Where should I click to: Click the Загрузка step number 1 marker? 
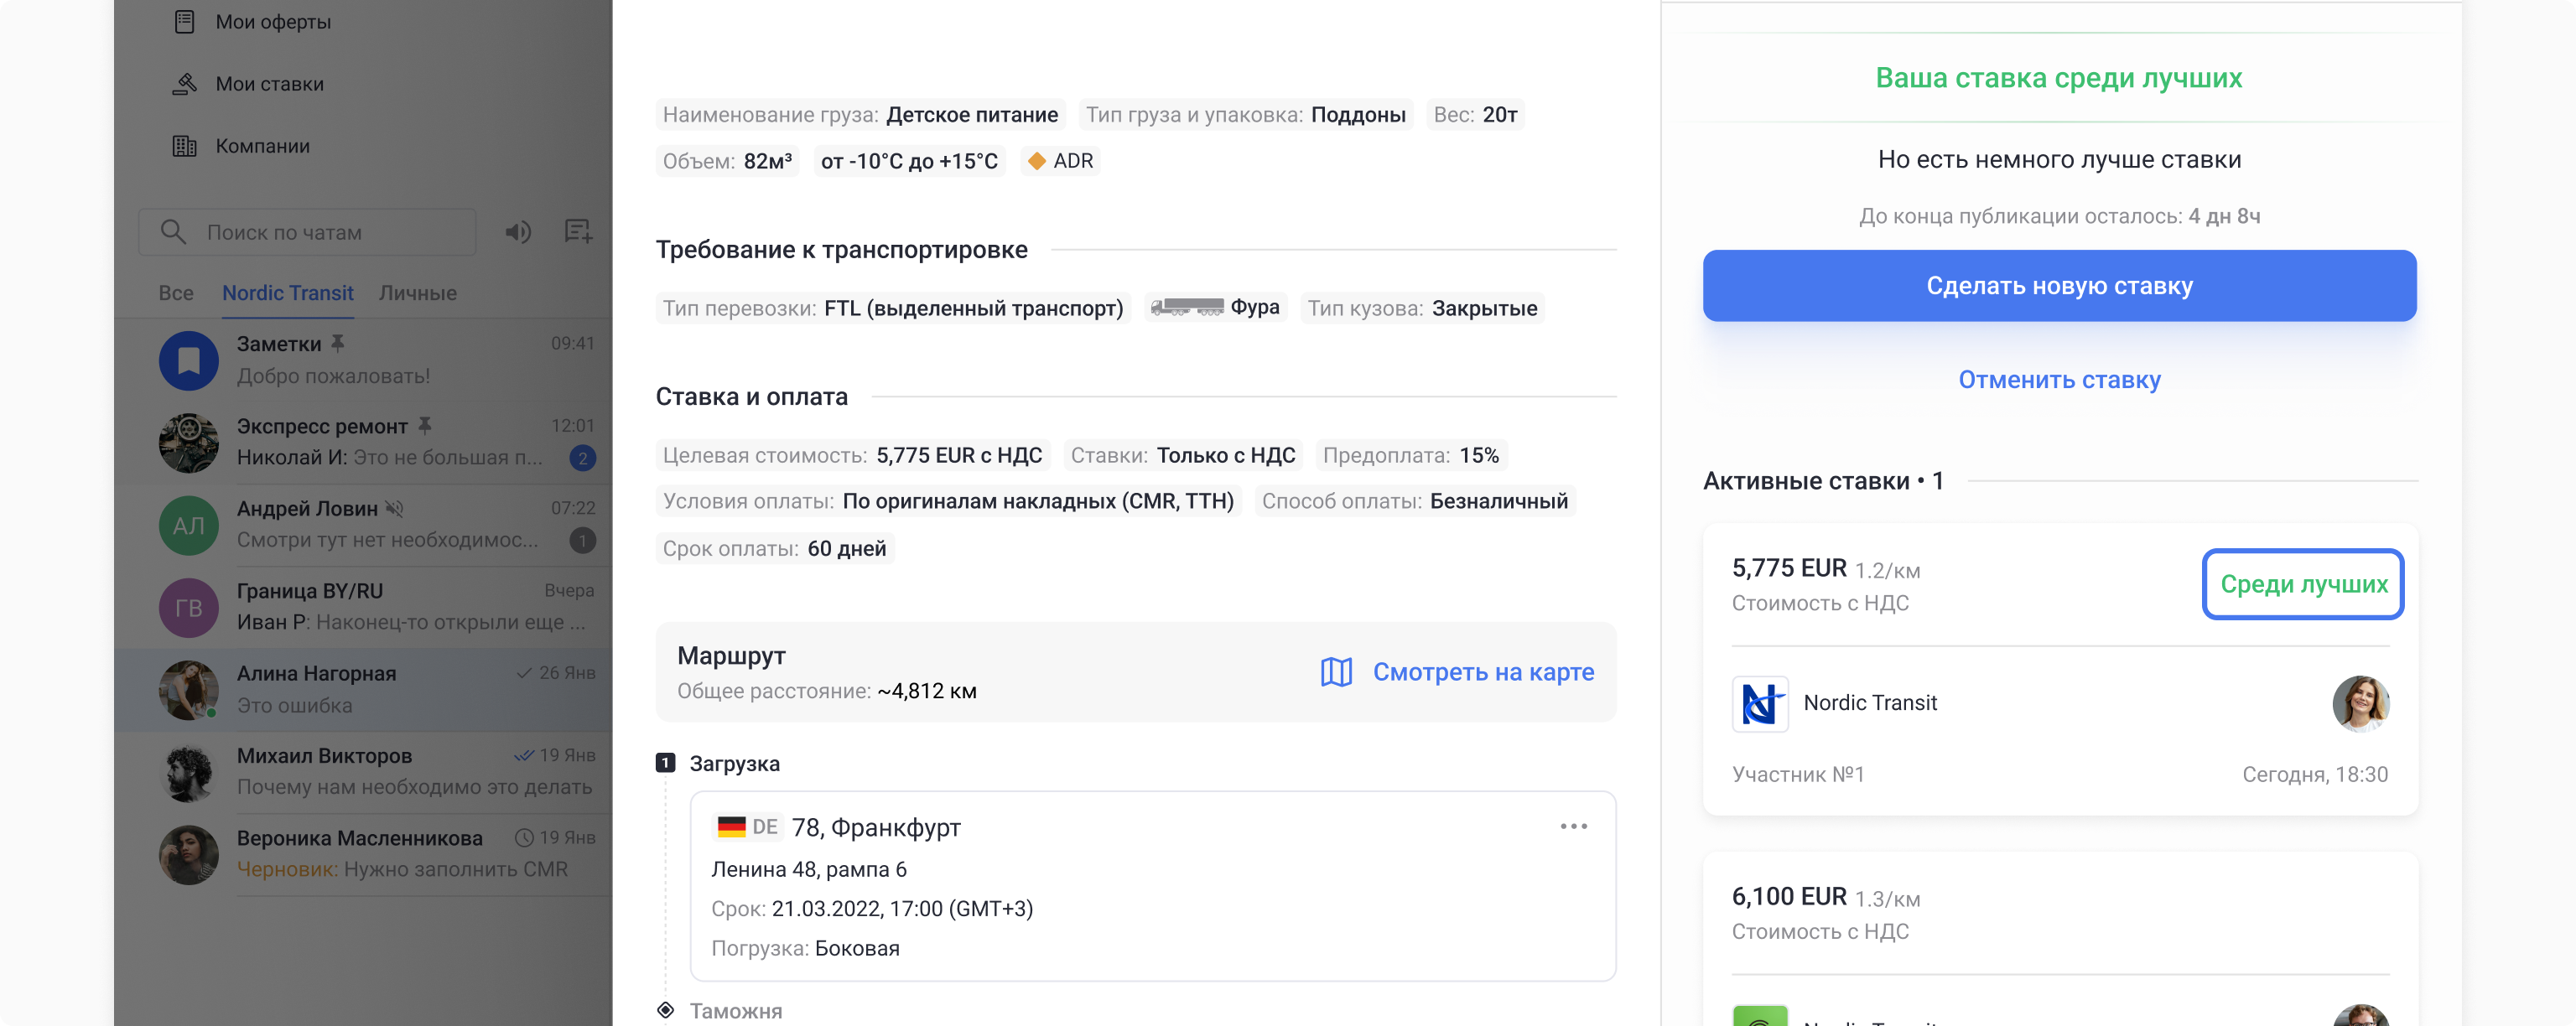665,763
